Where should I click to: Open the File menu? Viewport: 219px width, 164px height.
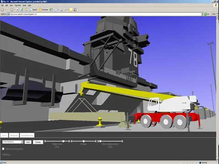point(2,5)
